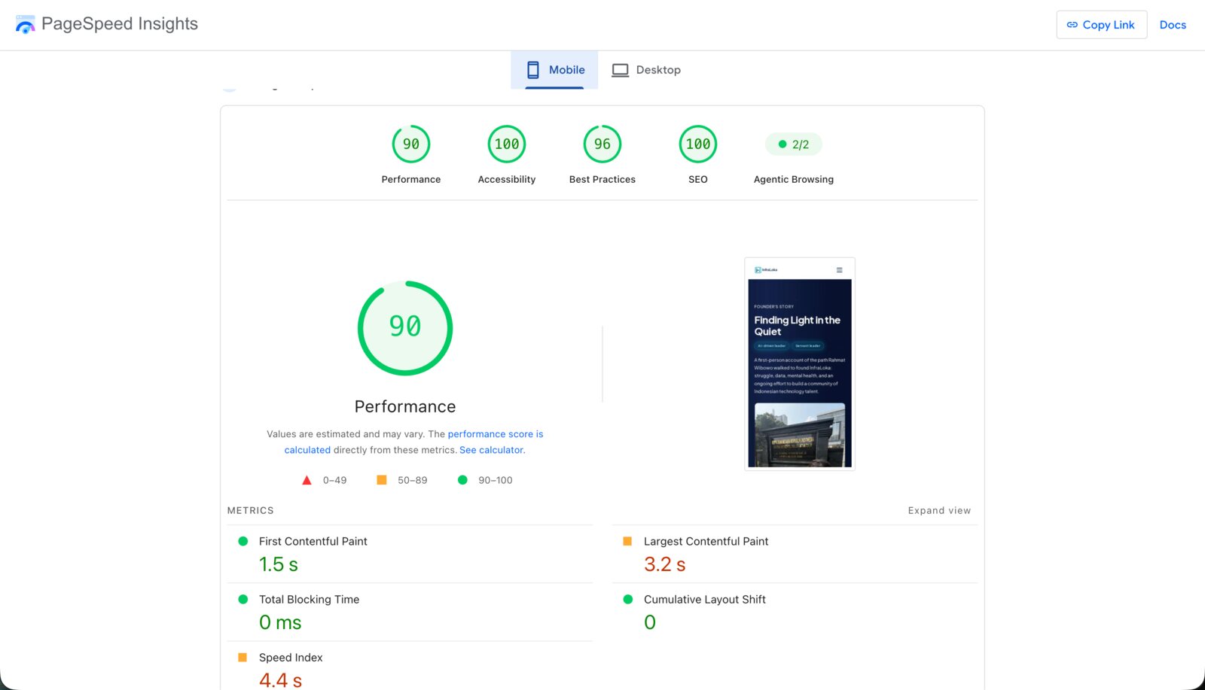Click the Best Practices label
1205x690 pixels.
602,179
